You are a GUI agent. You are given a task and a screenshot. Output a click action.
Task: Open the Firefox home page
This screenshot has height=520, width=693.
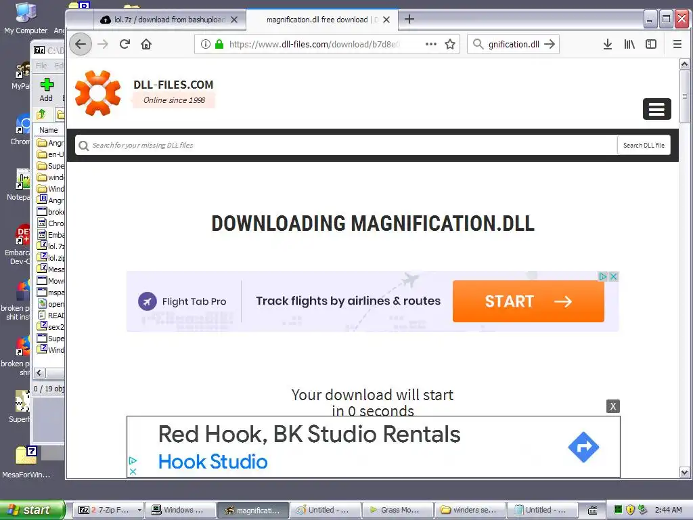146,44
